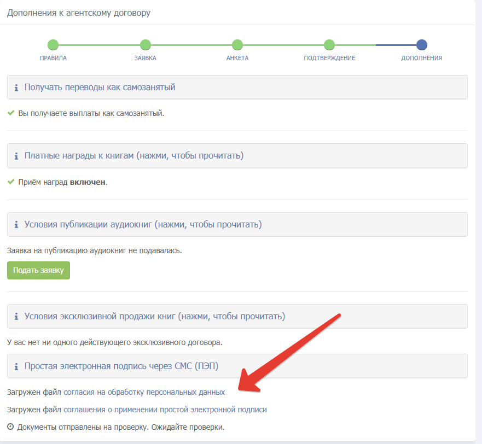482x444 pixels.
Task: Click the info icon beside 'Условия эксклюзивной продажи книг'
Action: (16, 317)
